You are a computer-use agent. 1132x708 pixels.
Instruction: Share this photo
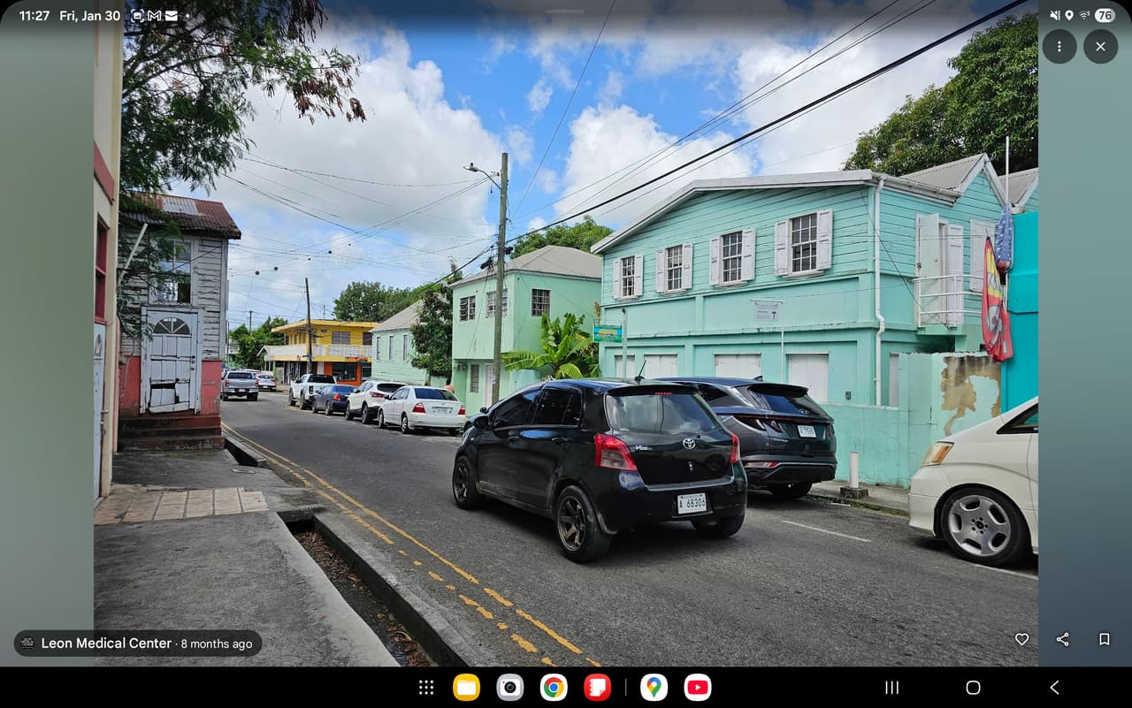[x=1063, y=639]
